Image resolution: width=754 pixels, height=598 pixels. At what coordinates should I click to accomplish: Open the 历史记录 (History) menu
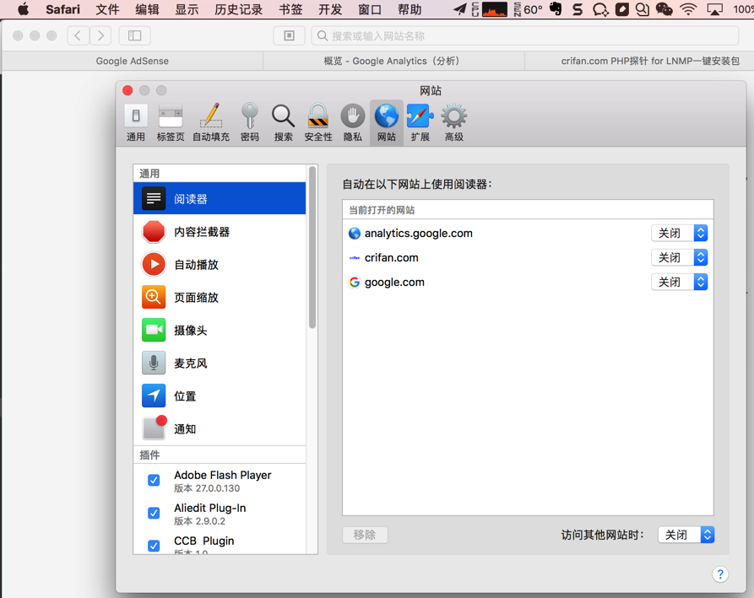tap(238, 9)
